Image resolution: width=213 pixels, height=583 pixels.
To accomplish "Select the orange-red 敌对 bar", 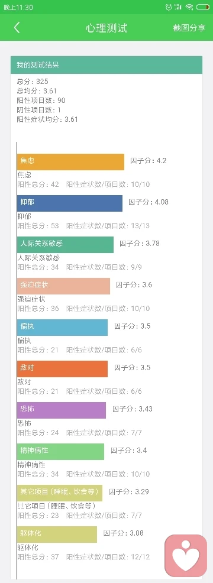I will (62, 369).
